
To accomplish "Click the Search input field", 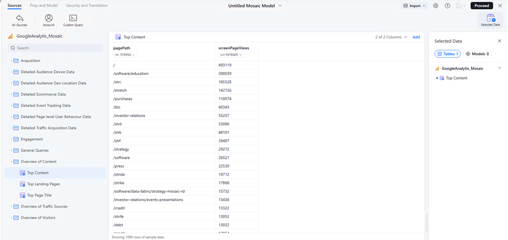I will (56, 48).
